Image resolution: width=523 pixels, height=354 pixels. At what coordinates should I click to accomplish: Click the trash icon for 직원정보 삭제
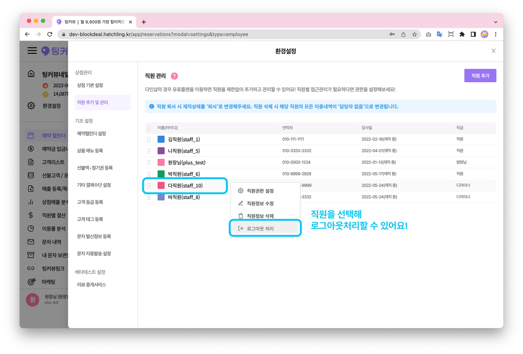(241, 216)
